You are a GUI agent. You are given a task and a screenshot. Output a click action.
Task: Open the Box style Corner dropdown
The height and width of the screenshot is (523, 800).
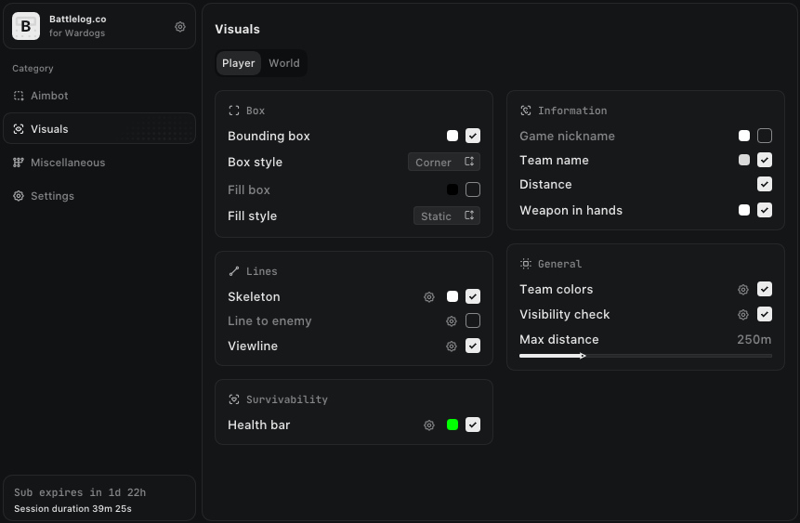[x=444, y=162]
